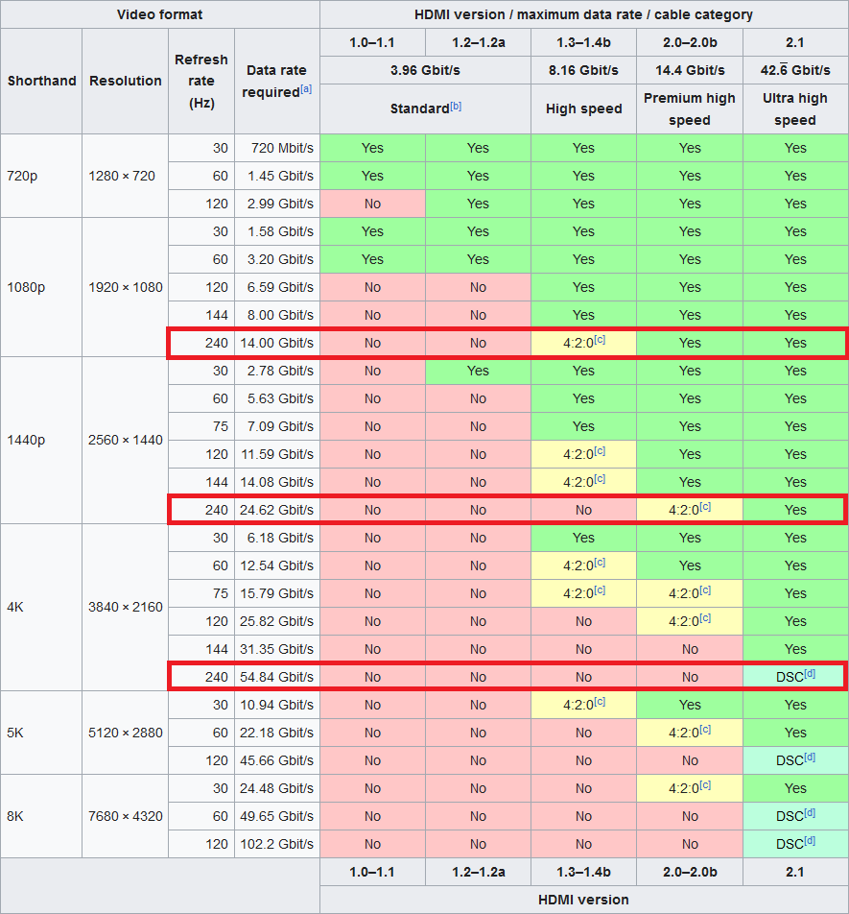The width and height of the screenshot is (849, 914).
Task: Open footnote [b] next to Standard
Action: tap(456, 106)
